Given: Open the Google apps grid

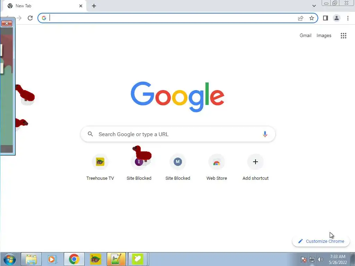Looking at the screenshot, I should coord(344,36).
